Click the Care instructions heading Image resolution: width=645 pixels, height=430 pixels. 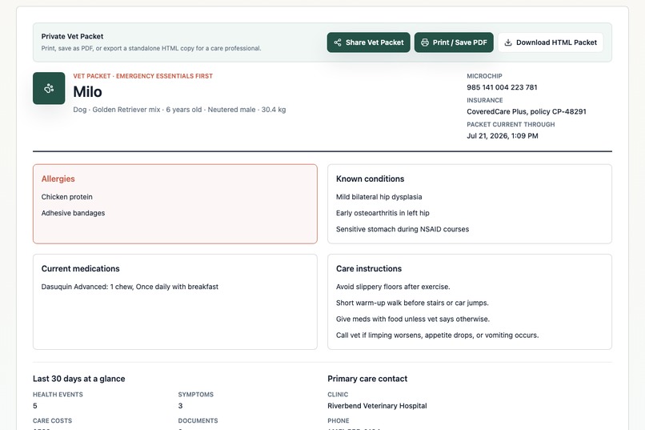pos(369,269)
